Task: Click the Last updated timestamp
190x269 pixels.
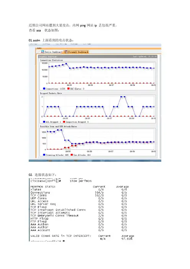Action: click(x=145, y=56)
